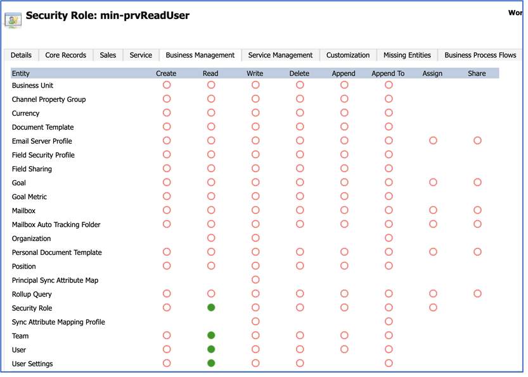Toggle Append privilege for Document Template
Image resolution: width=528 pixels, height=377 pixels.
point(344,127)
